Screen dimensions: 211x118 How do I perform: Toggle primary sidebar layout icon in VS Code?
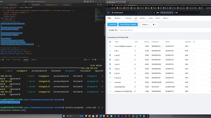pos(85,1)
